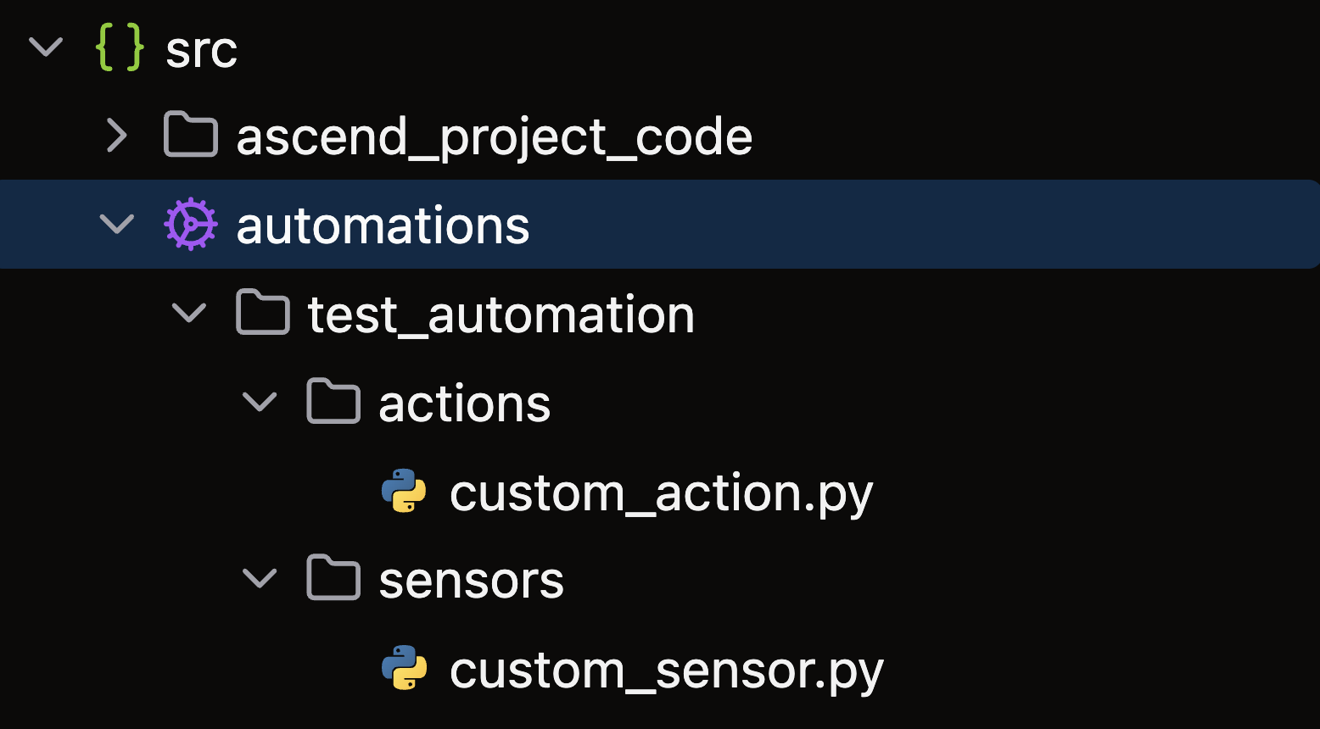
Task: Collapse the test_automation folder chevron
Action: pos(188,313)
